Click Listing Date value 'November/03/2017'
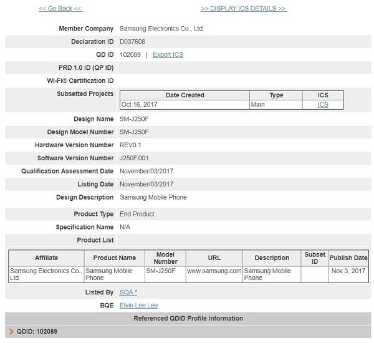The image size is (374, 343). point(146,184)
